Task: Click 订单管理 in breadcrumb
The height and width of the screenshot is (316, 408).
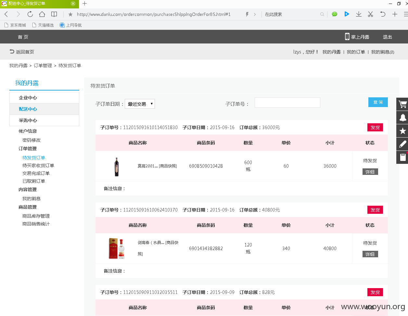Action: pyautogui.click(x=43, y=66)
